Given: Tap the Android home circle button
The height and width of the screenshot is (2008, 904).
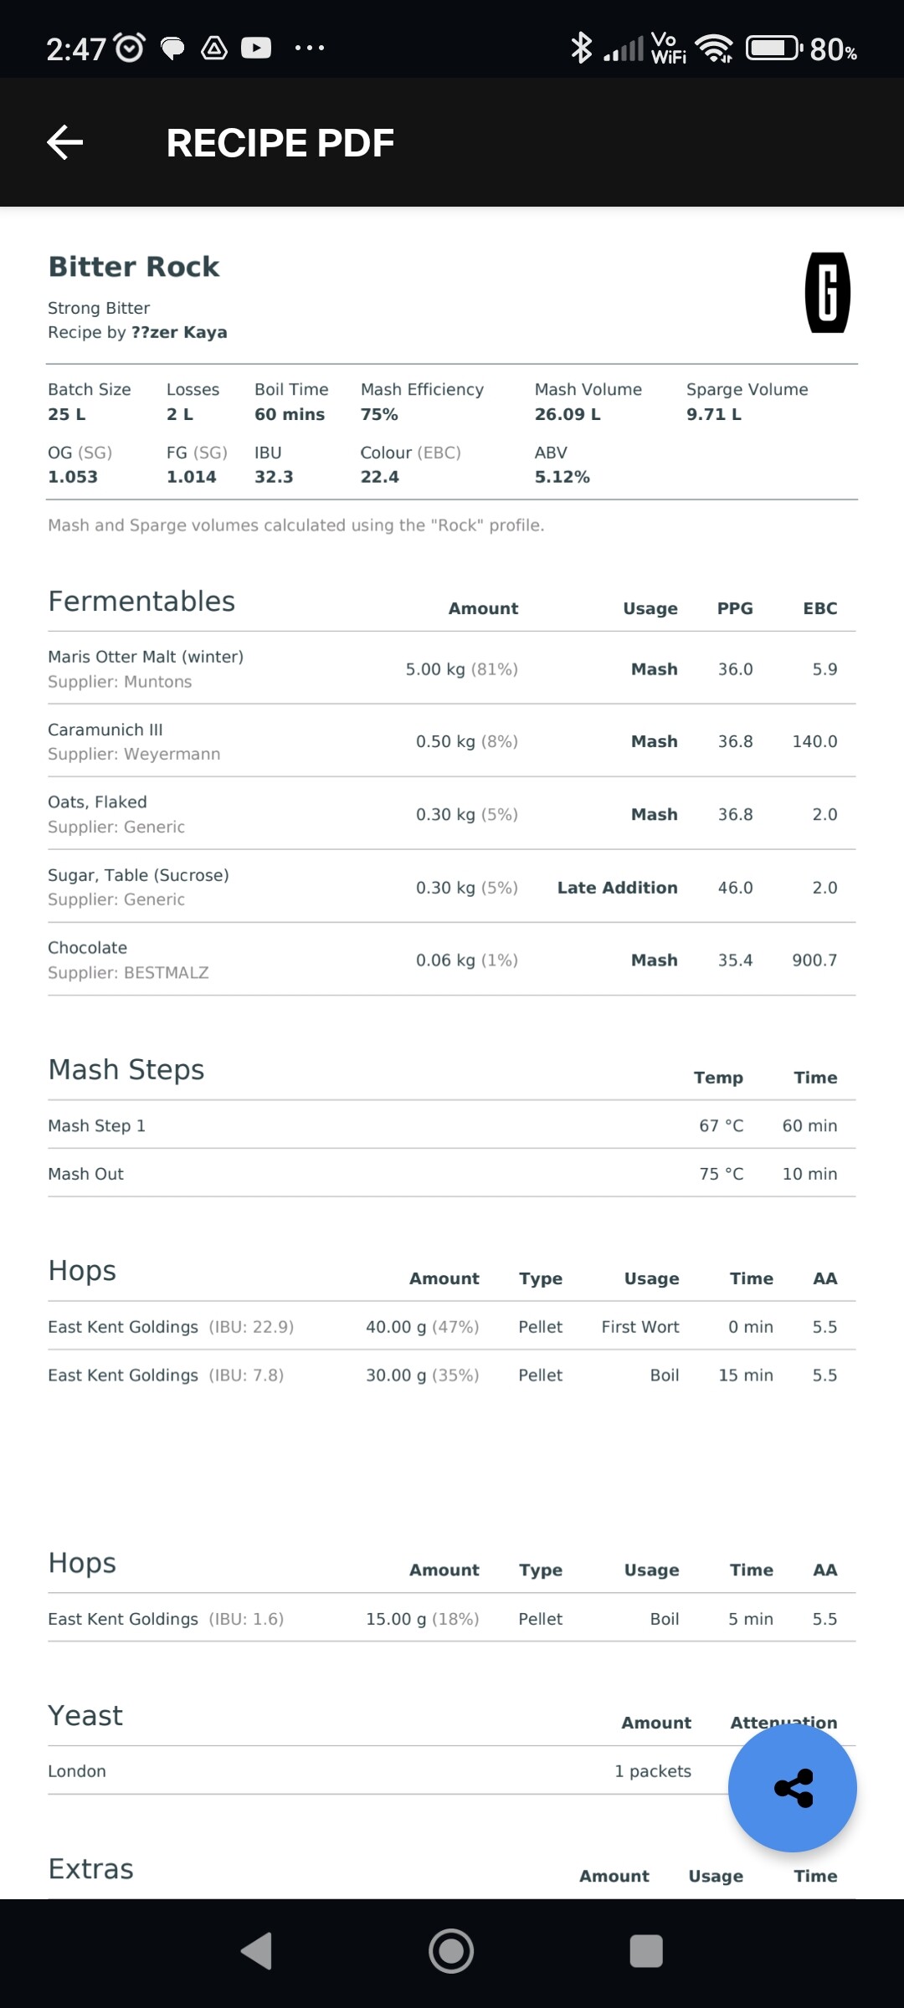Looking at the screenshot, I should (451, 1951).
